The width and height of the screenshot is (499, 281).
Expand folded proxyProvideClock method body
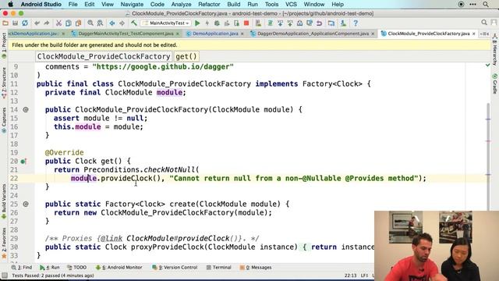tap(304, 247)
